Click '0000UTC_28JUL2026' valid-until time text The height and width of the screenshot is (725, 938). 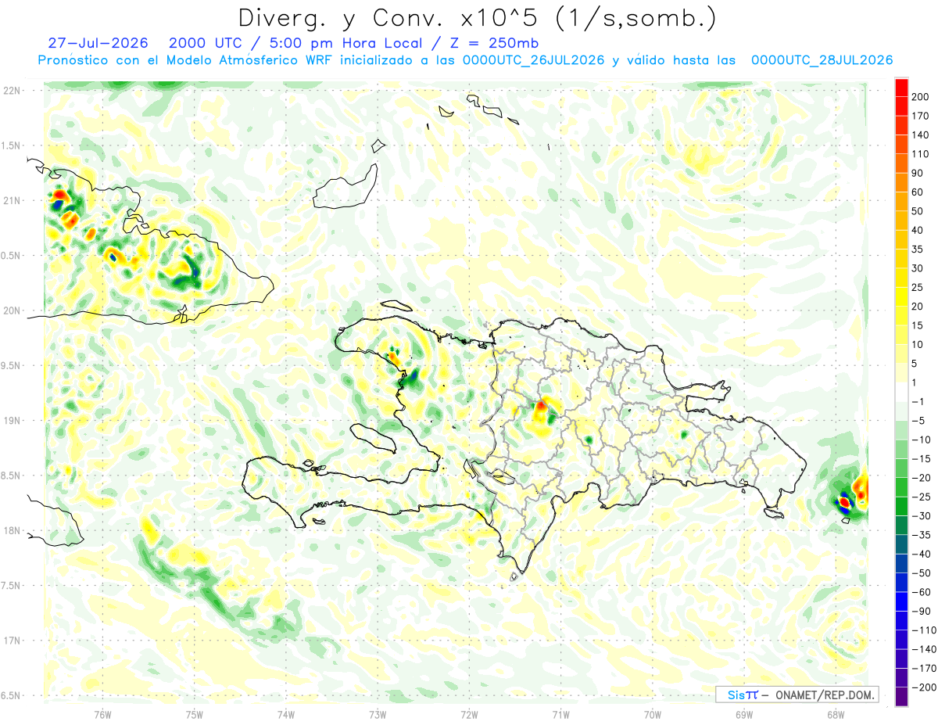coord(822,60)
